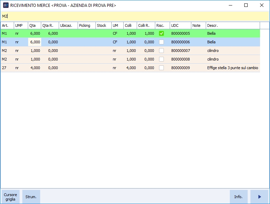Click Qta 4,000 cell in row 27
Image resolution: width=270 pixels, height=204 pixels.
pos(34,68)
